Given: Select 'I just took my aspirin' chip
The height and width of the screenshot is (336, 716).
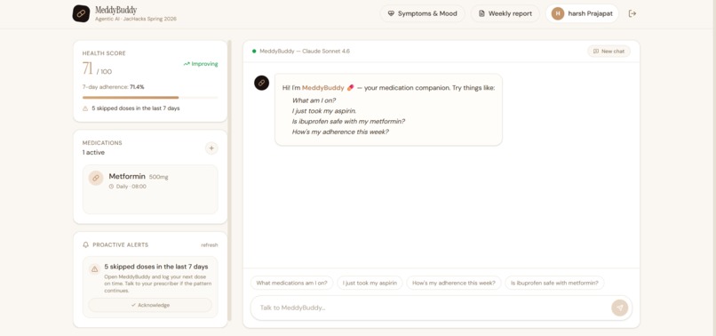Looking at the screenshot, I should 370,283.
